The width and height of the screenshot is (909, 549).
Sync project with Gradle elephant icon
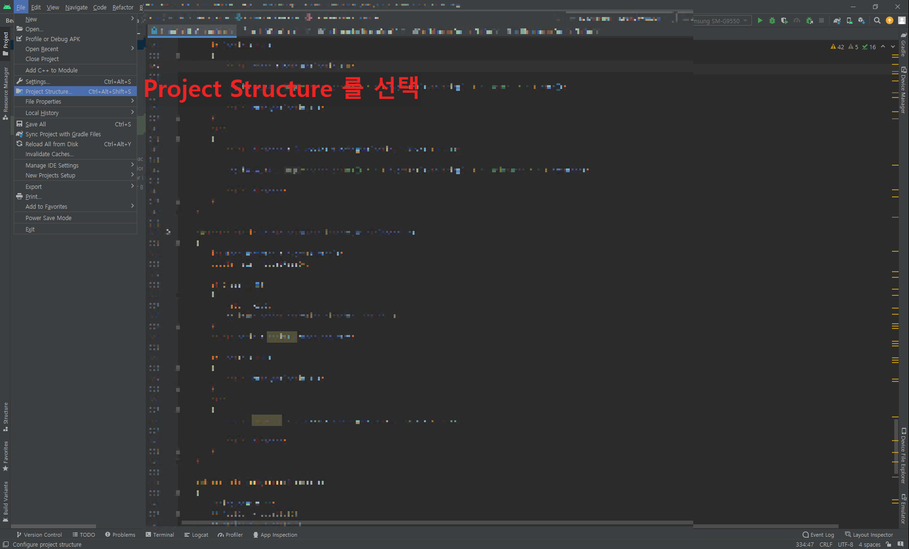(x=837, y=21)
